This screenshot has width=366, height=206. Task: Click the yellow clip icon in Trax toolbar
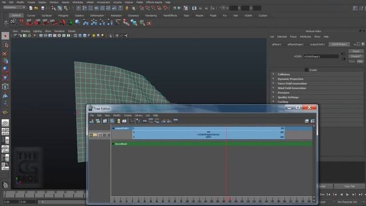click(x=118, y=121)
